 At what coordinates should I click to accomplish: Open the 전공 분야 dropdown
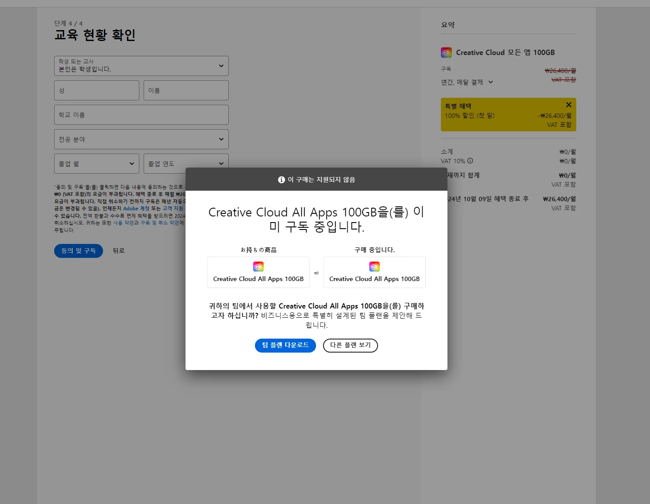click(141, 139)
